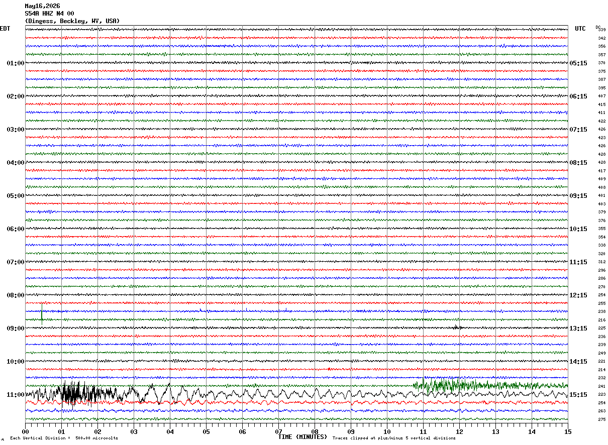Click the Dingess, Beckley, WV, USA location text
Image resolution: width=608 pixels, height=445 pixels.
click(x=72, y=21)
